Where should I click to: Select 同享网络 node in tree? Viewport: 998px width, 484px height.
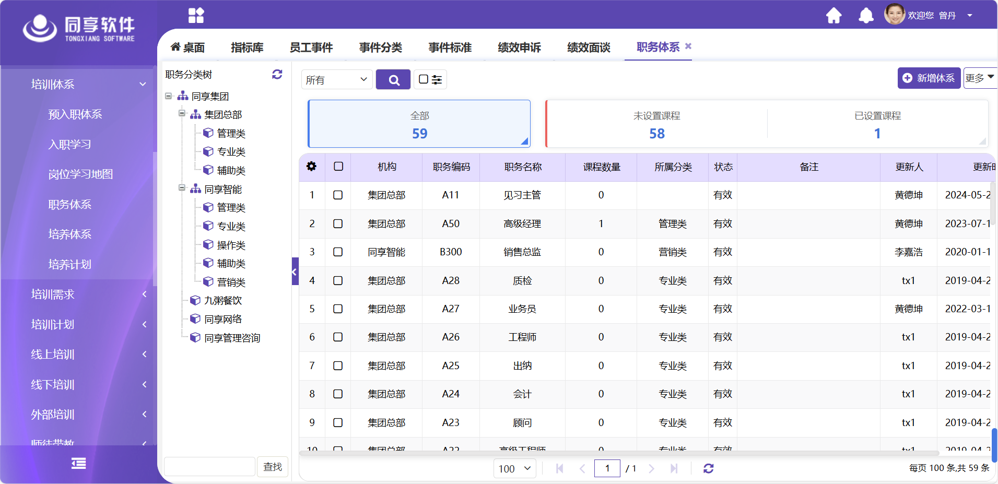click(223, 319)
